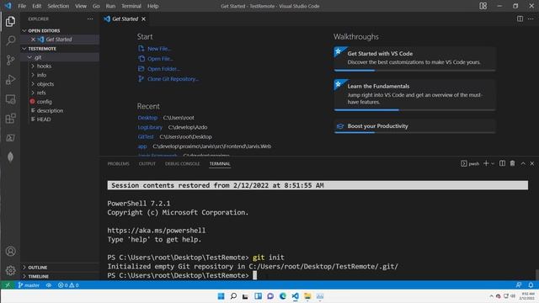Kill the terminal with trash icon
539x303 pixels.
512,163
